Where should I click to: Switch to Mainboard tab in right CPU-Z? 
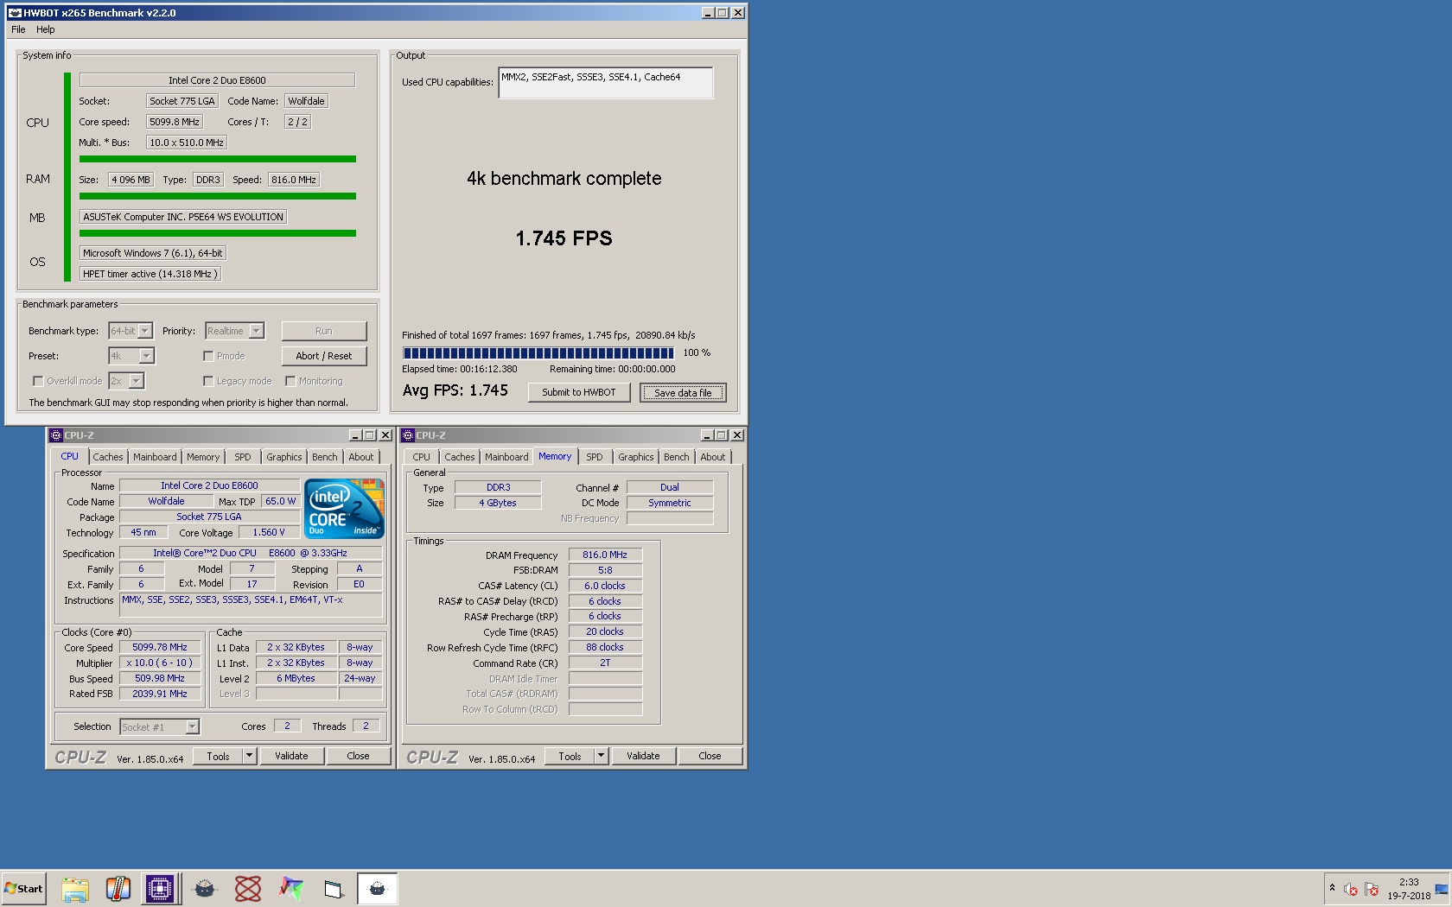pyautogui.click(x=506, y=457)
